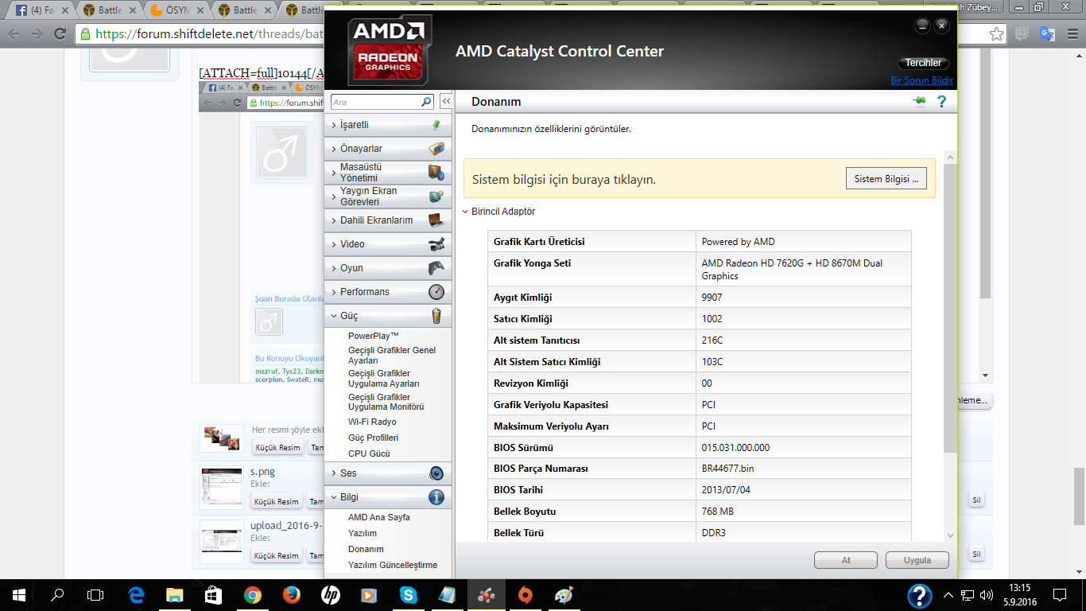Click the Dahili Ekranlarım laptop icon
This screenshot has width=1086, height=611.
[x=436, y=220]
